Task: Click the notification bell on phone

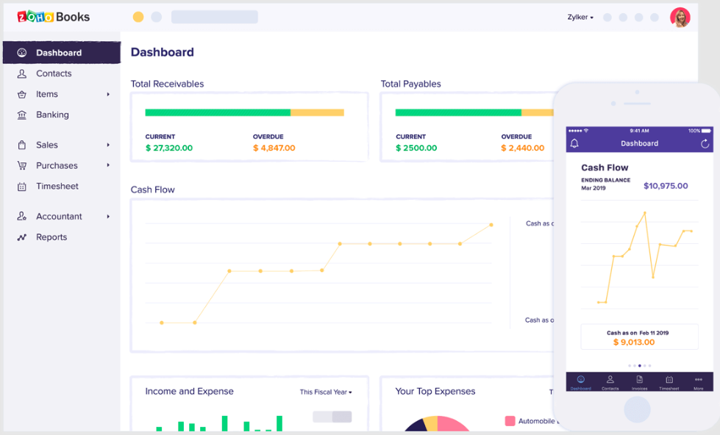Action: tap(574, 143)
